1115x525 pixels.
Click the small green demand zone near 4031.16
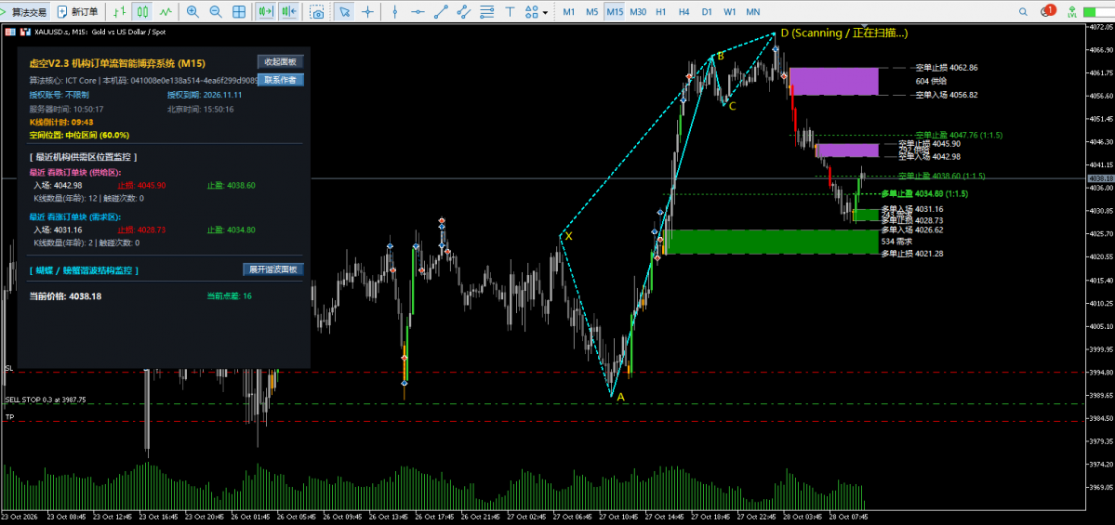pyautogui.click(x=866, y=215)
